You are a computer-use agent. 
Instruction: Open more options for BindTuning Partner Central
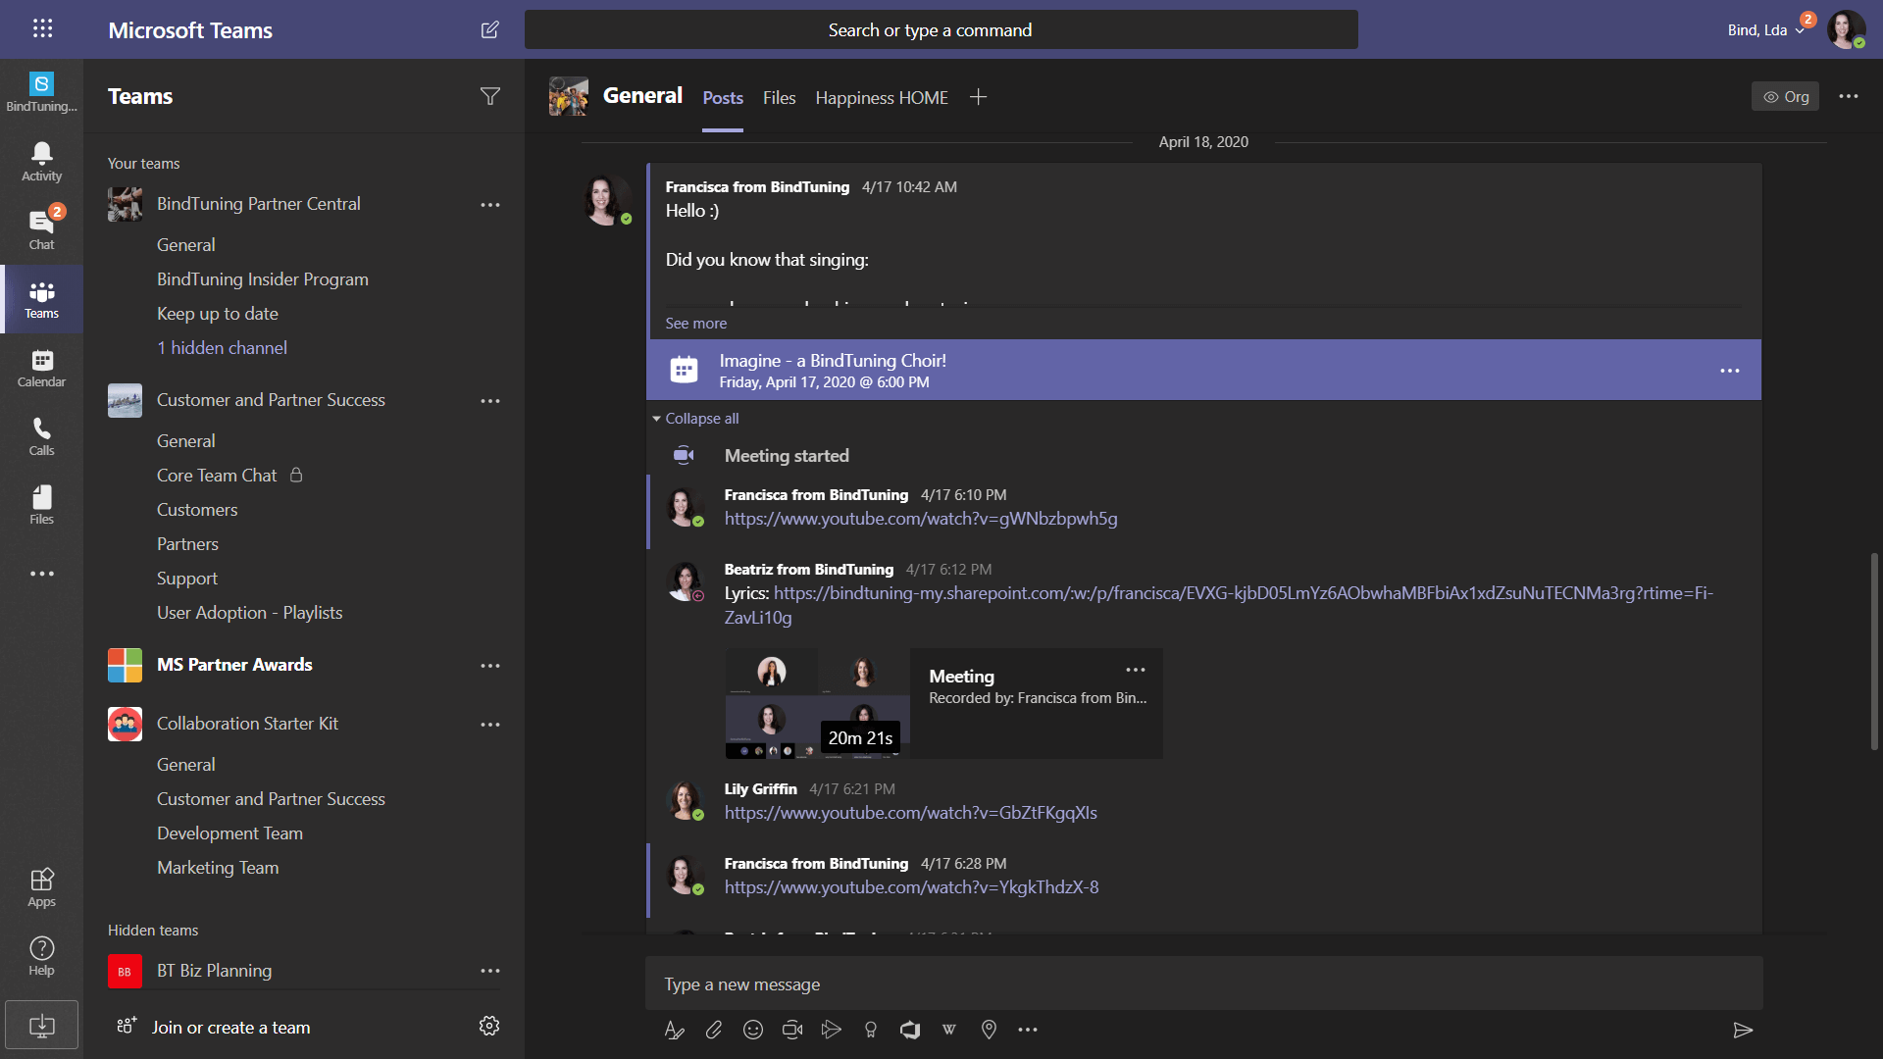(489, 204)
